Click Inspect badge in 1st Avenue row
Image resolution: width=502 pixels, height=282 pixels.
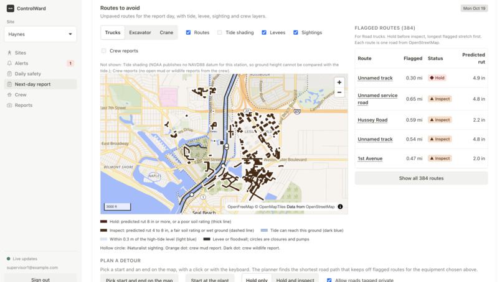[440, 158]
